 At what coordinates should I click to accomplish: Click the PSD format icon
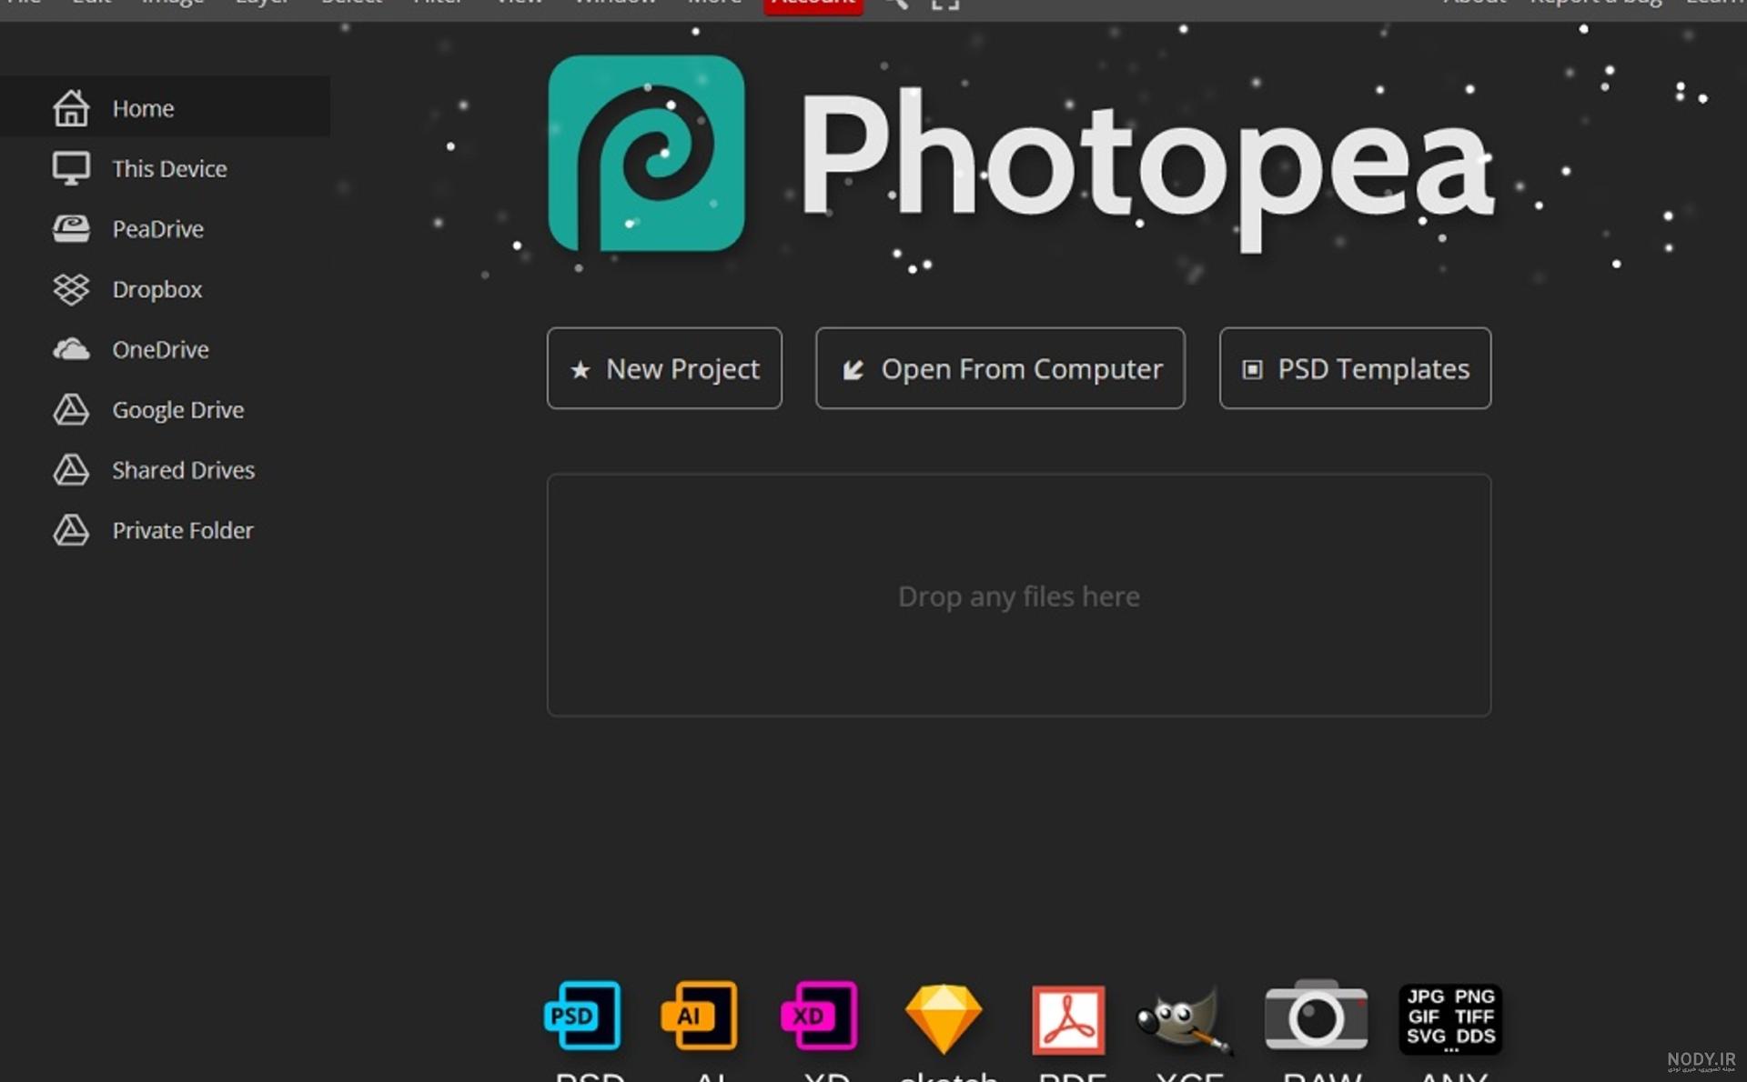[583, 1016]
